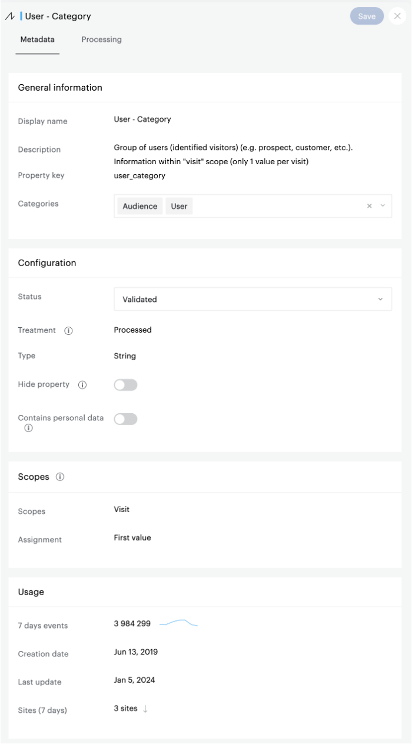Clear all categories with the X icon
412x744 pixels.
370,206
